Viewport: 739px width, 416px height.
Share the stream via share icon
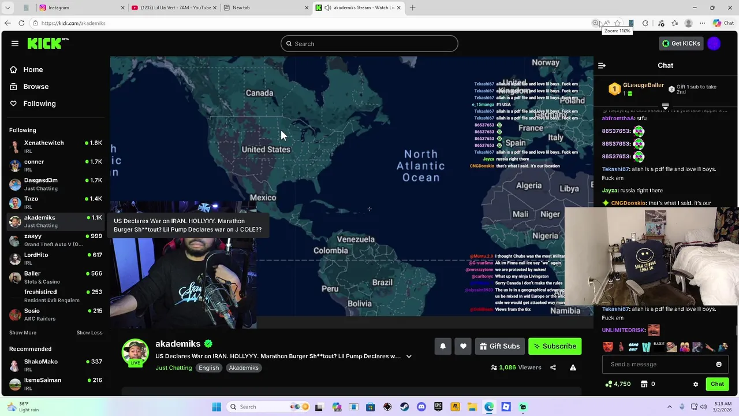pyautogui.click(x=553, y=367)
